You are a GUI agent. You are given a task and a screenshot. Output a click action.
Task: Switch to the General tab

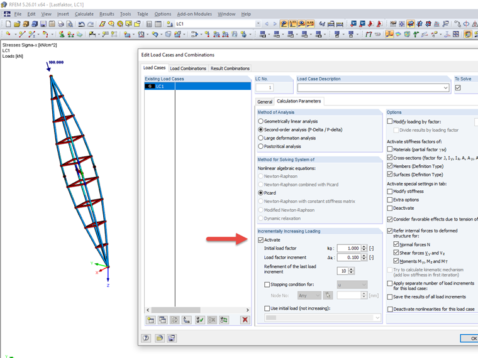click(265, 102)
